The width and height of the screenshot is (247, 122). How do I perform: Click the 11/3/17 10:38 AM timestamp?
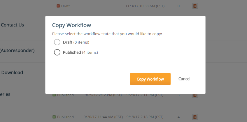coord(145,6)
